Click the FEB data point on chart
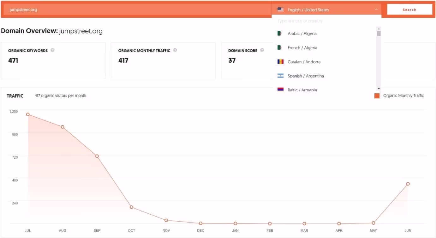436x238 pixels. 270,223
